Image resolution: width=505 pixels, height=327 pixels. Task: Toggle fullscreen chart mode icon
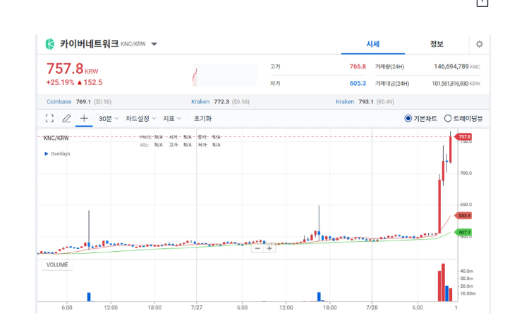pos(49,119)
